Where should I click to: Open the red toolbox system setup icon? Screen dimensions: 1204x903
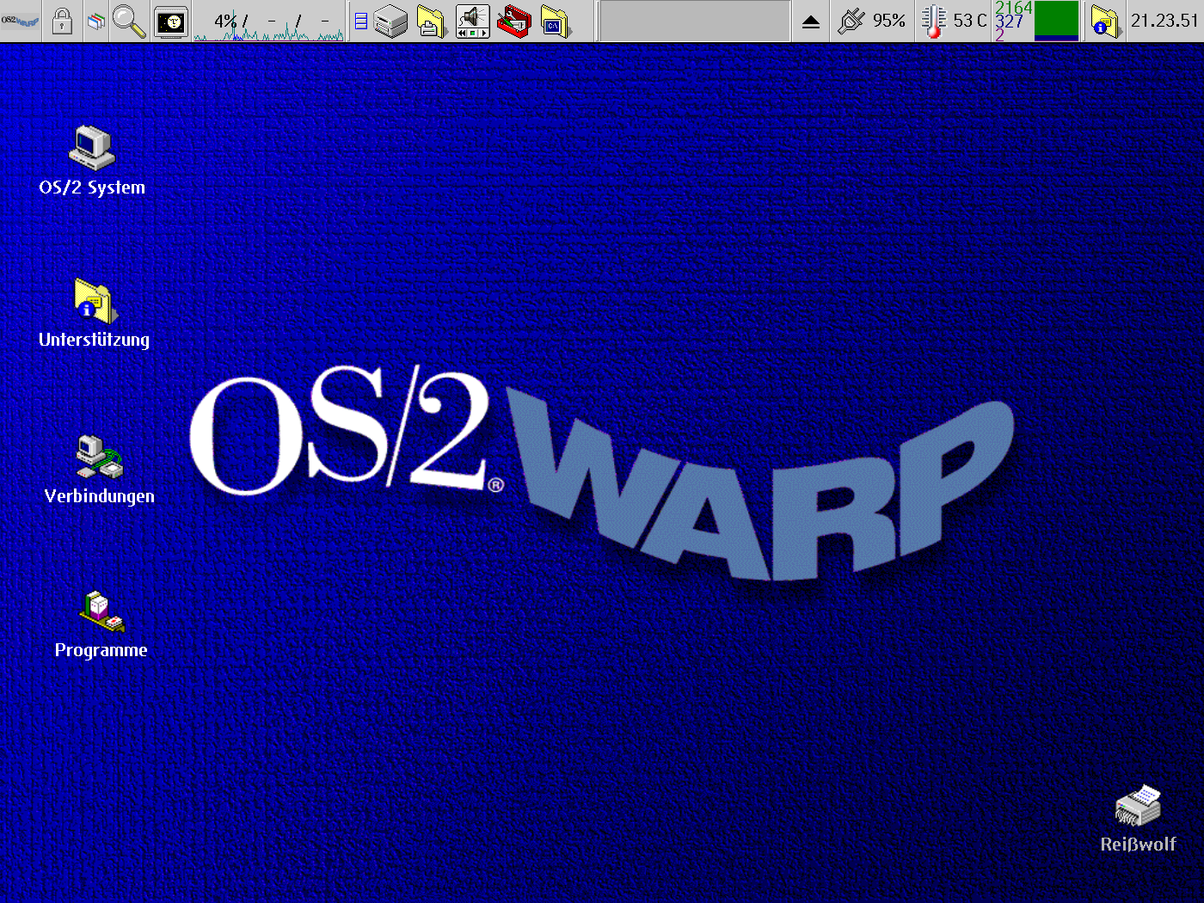514,21
